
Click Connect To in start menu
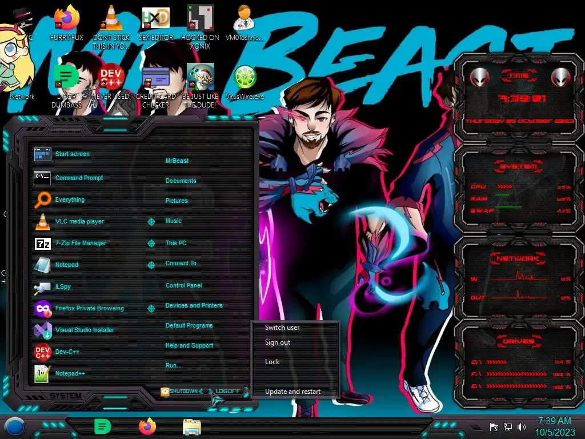(181, 263)
